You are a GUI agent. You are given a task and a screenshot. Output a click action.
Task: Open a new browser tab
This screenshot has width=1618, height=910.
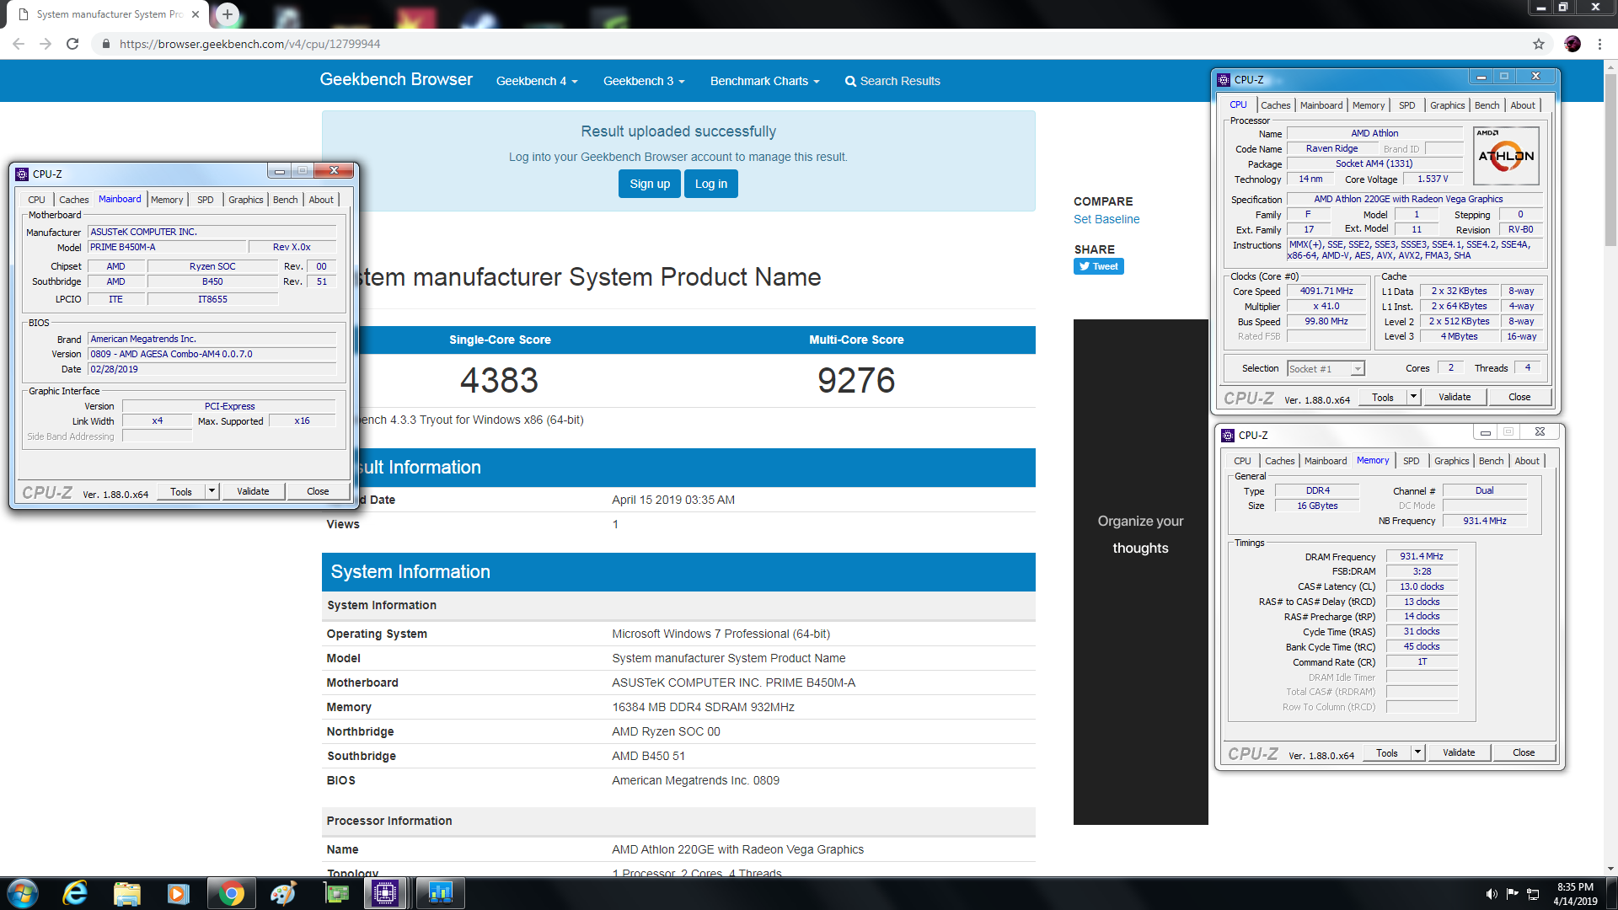point(227,14)
